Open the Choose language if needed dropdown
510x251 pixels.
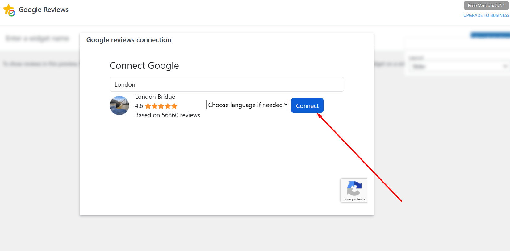pyautogui.click(x=248, y=105)
